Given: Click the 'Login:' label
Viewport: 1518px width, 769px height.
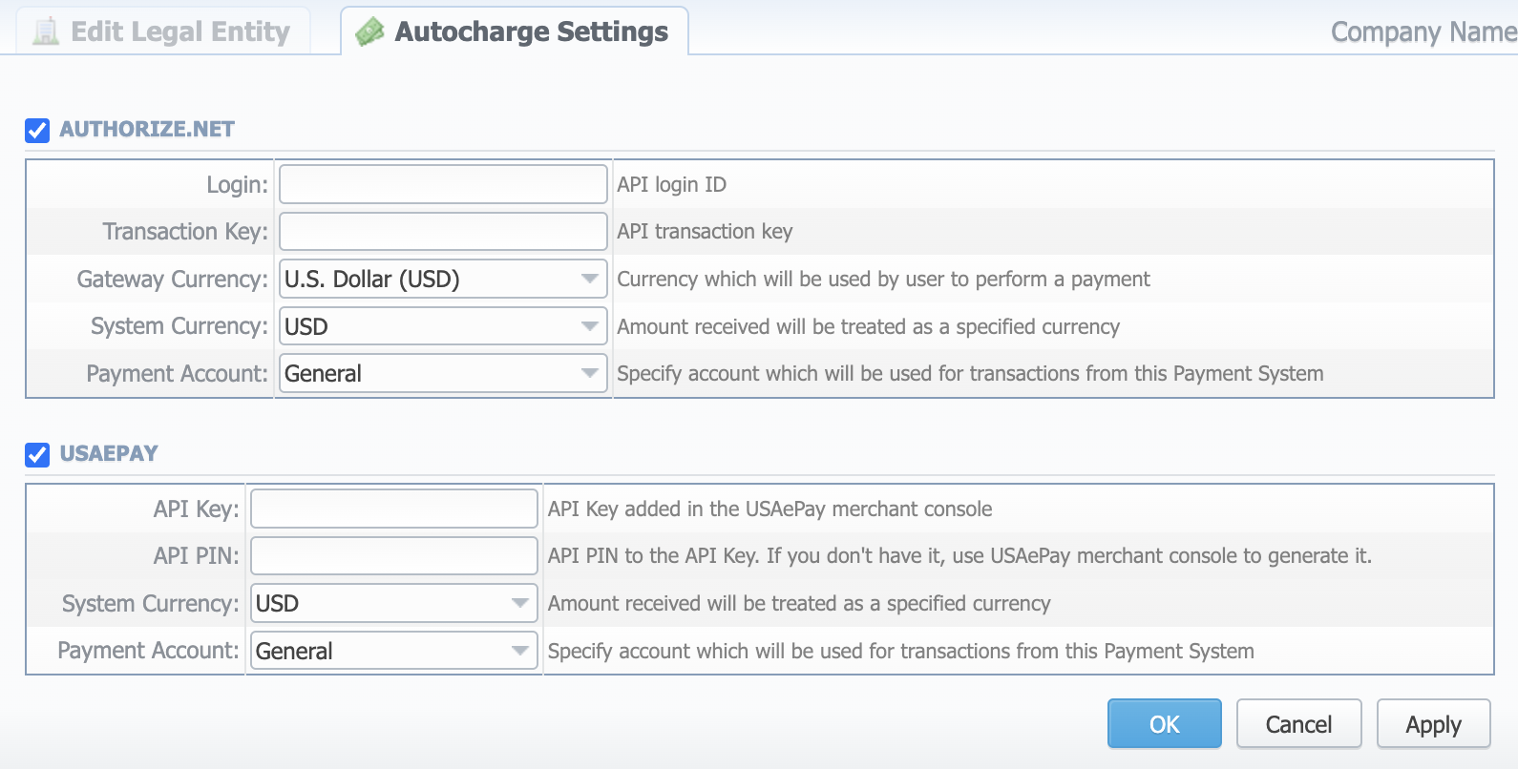Looking at the screenshot, I should [x=238, y=184].
